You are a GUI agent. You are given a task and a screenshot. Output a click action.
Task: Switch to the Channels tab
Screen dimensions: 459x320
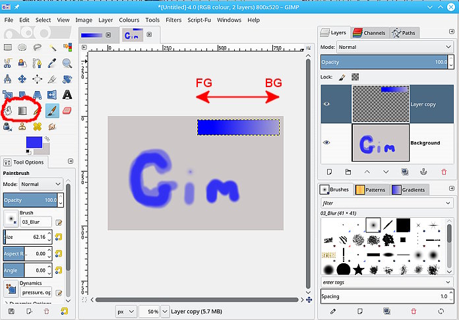(369, 33)
